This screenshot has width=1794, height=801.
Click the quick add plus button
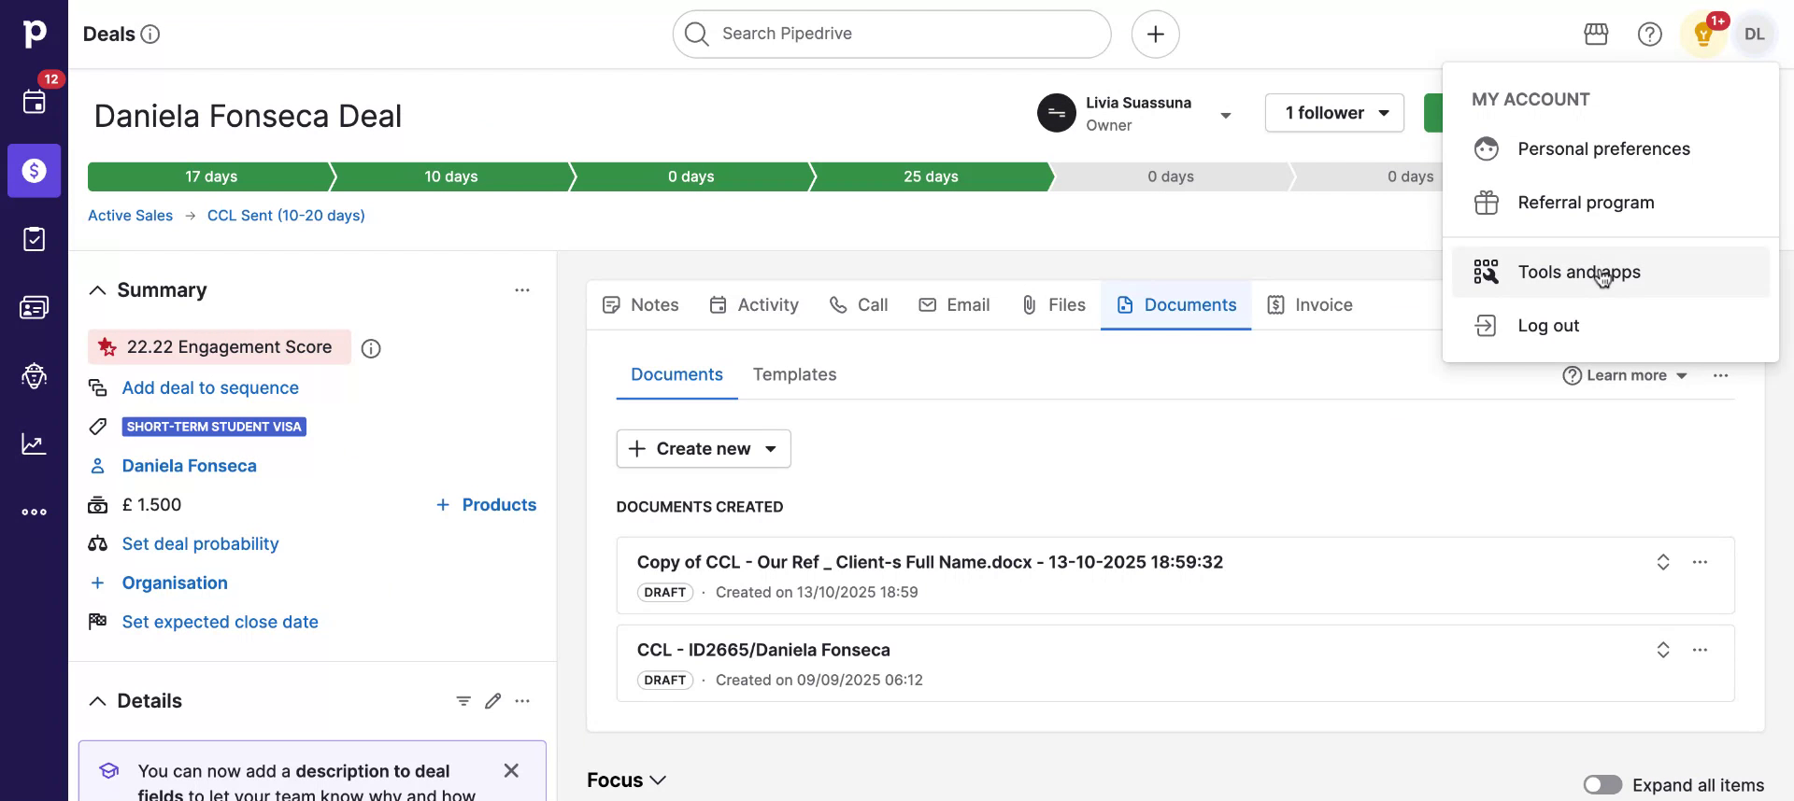point(1155,34)
